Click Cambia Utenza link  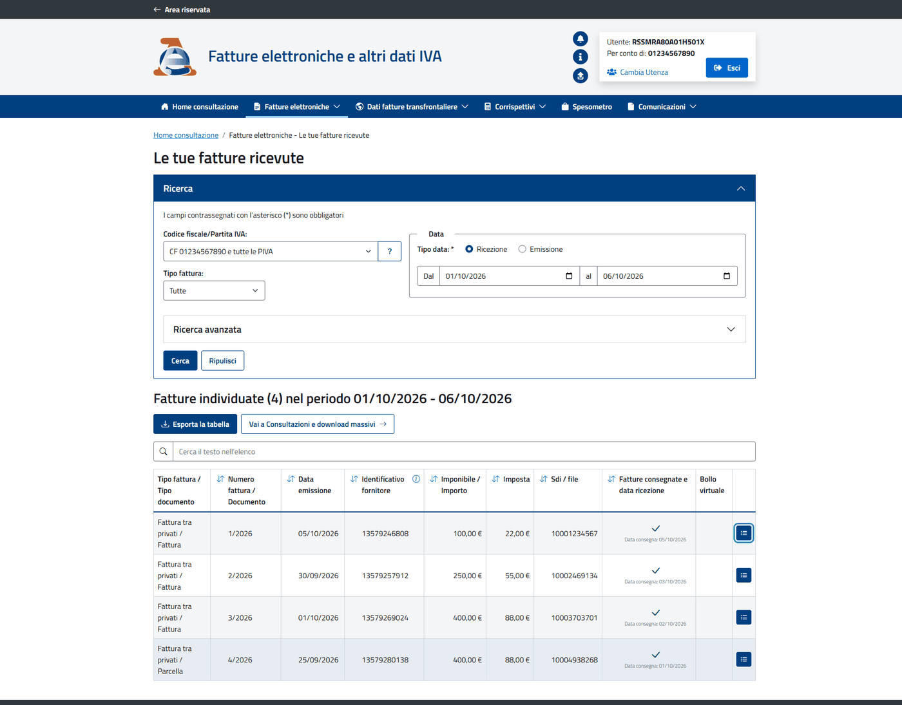coord(637,72)
